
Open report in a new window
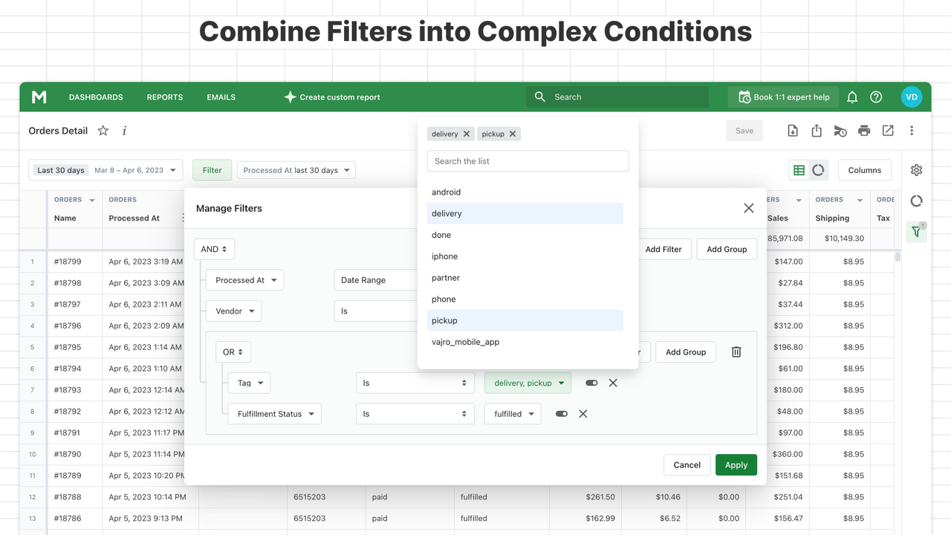coord(888,130)
